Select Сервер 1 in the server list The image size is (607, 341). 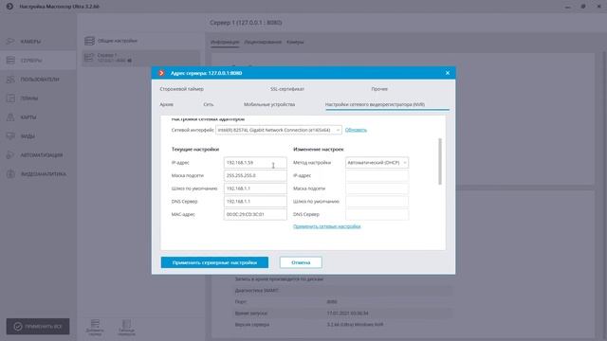141,58
